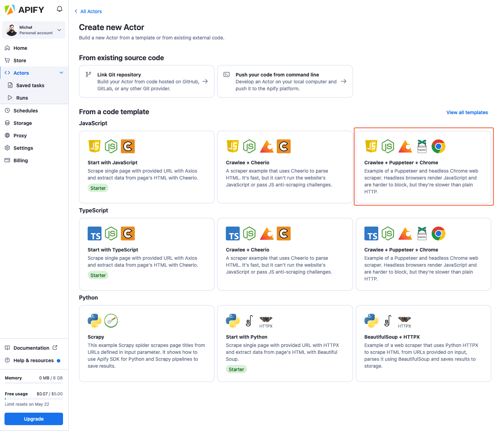Collapse the Actors sidebar section
This screenshot has height=431, width=504.
coord(61,73)
